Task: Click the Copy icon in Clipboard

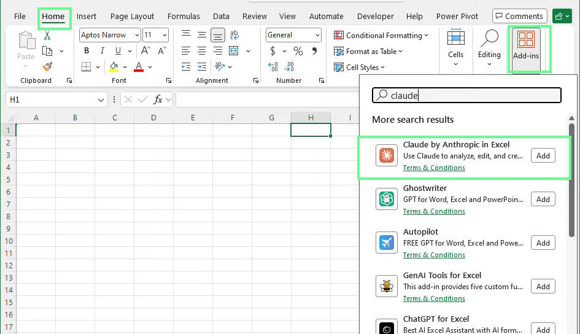Action: [x=47, y=51]
